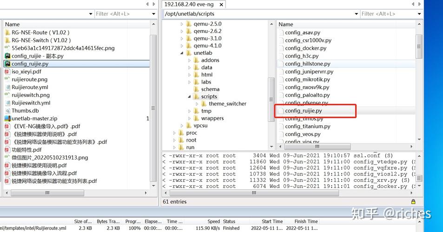Close the 192.168.2.40 eve-ng tab
443x232 pixels.
pyautogui.click(x=221, y=5)
